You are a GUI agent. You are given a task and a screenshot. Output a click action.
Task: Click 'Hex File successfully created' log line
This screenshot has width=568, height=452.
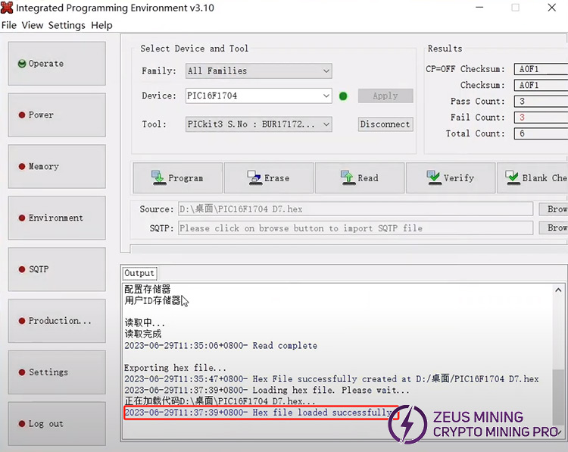pos(332,379)
